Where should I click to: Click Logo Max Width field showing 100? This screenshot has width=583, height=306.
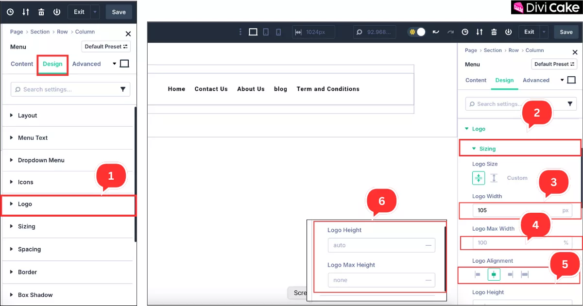pyautogui.click(x=522, y=242)
